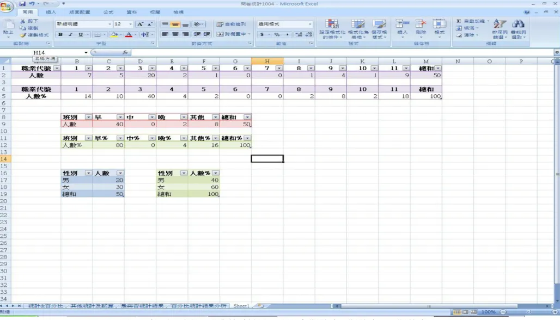Click the AutoSum 自動加總 sigma icon
This screenshot has height=320, width=560.
pyautogui.click(x=459, y=21)
